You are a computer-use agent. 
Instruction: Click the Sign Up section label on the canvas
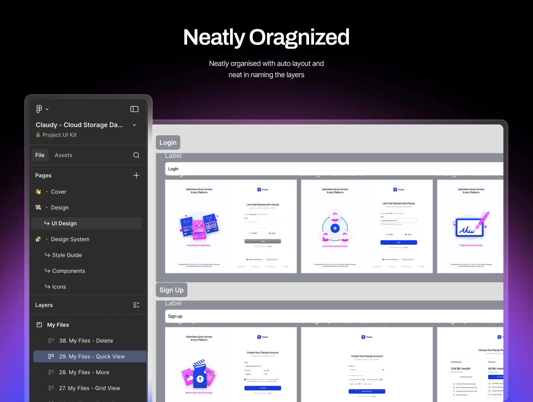point(171,290)
